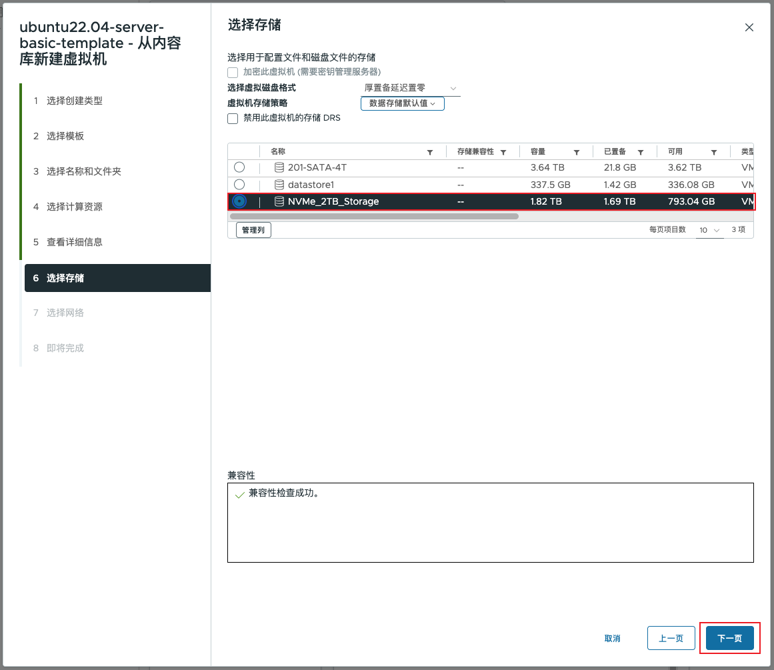The image size is (774, 670).
Task: Close the 选择存储 dialog with X
Action: (x=749, y=27)
